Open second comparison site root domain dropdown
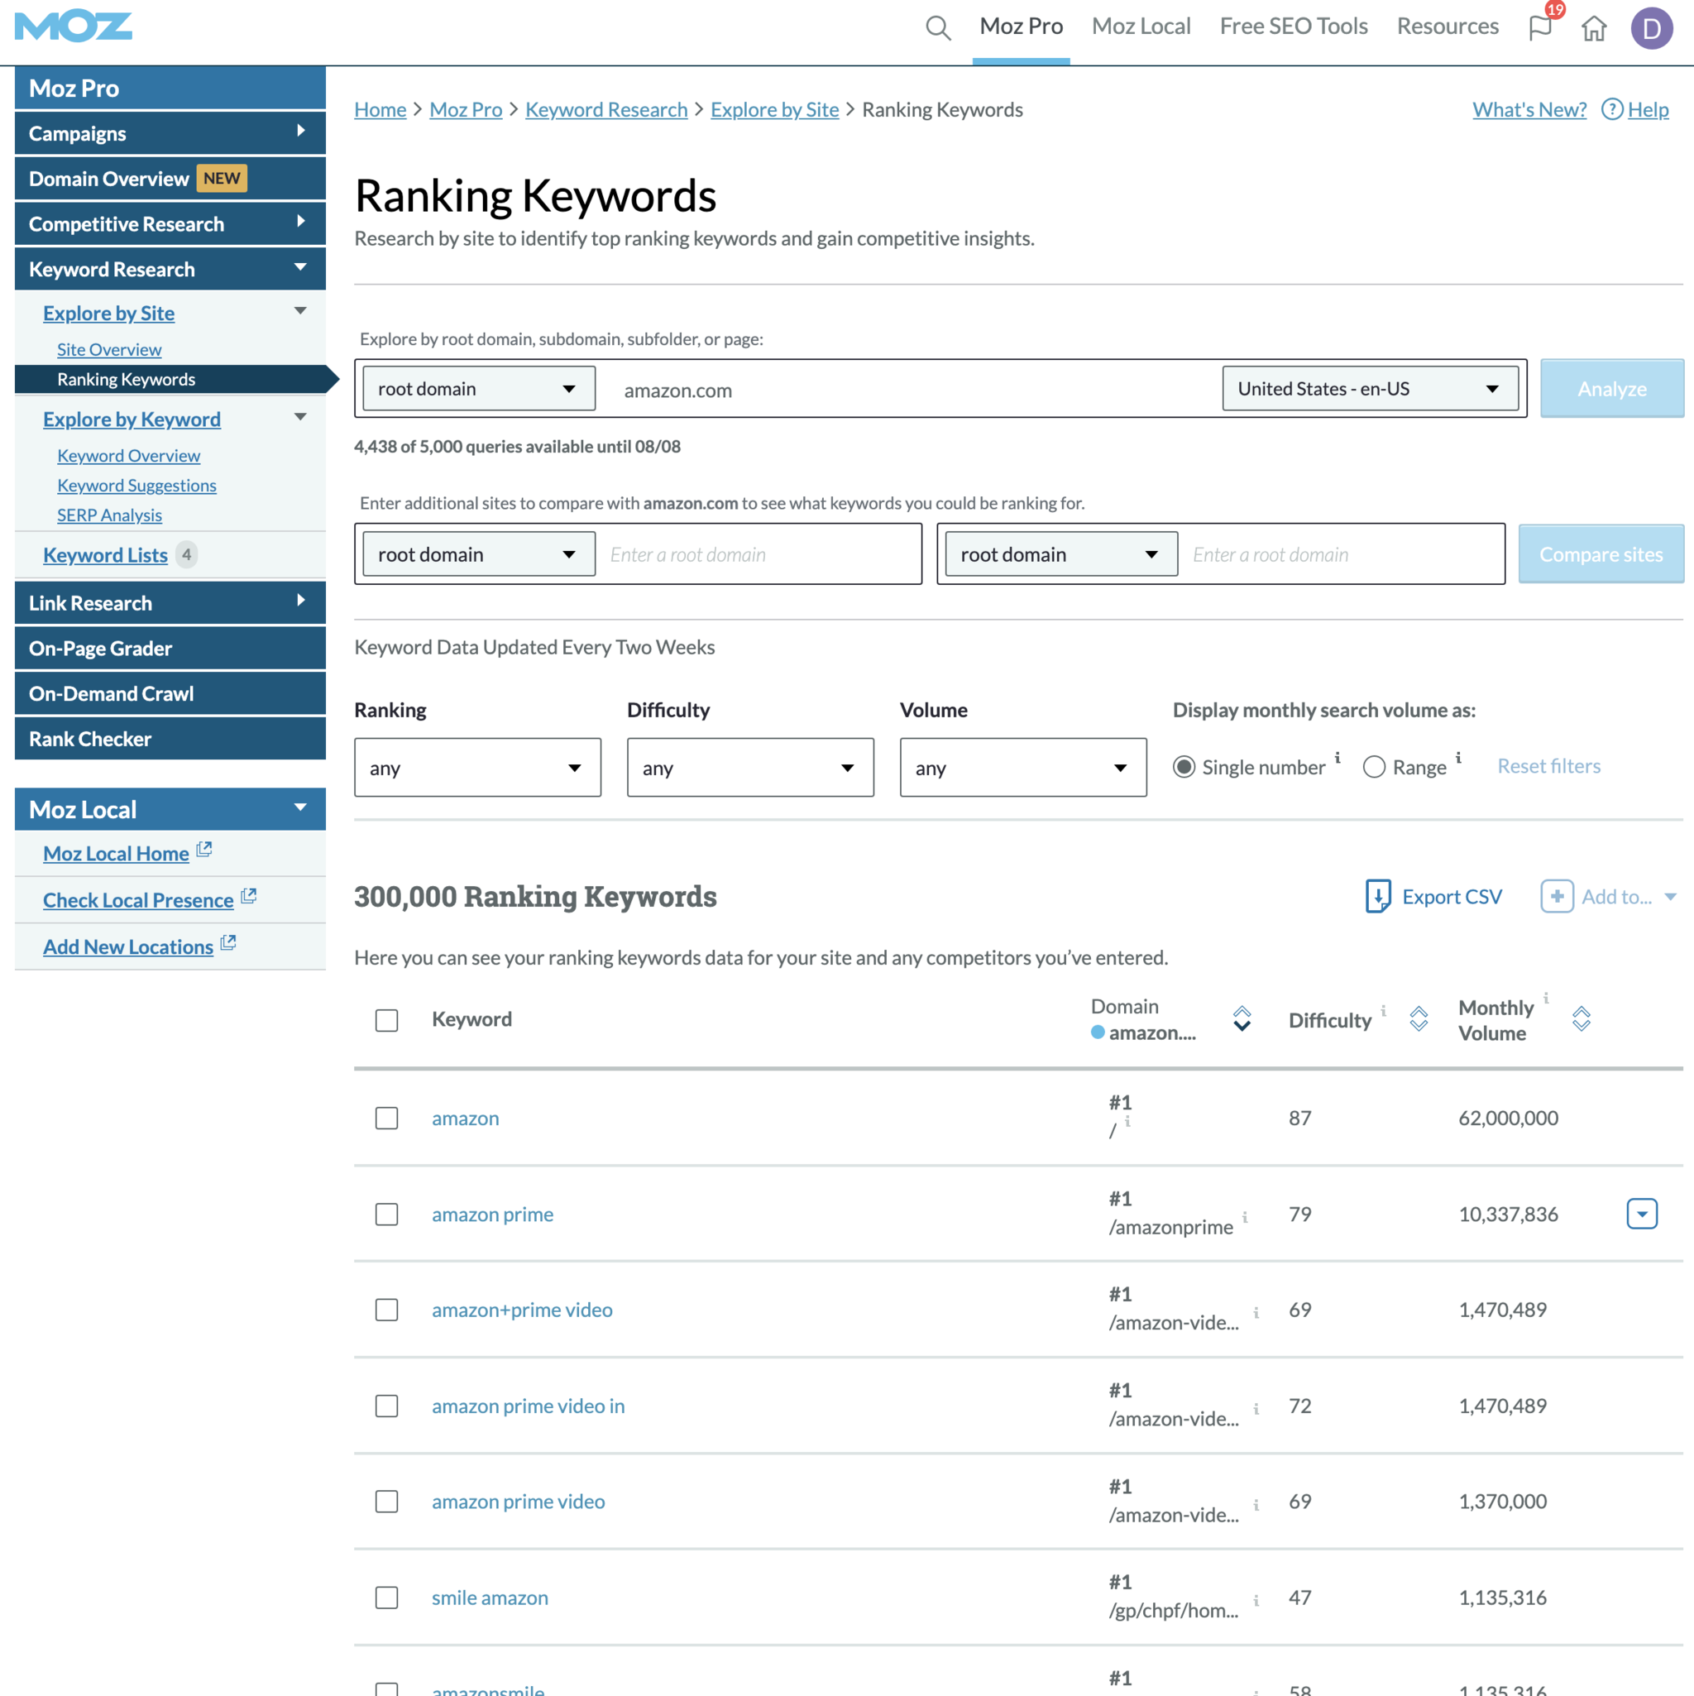 click(x=1061, y=555)
